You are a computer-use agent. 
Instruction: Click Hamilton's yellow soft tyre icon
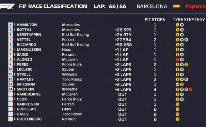pos(178,25)
